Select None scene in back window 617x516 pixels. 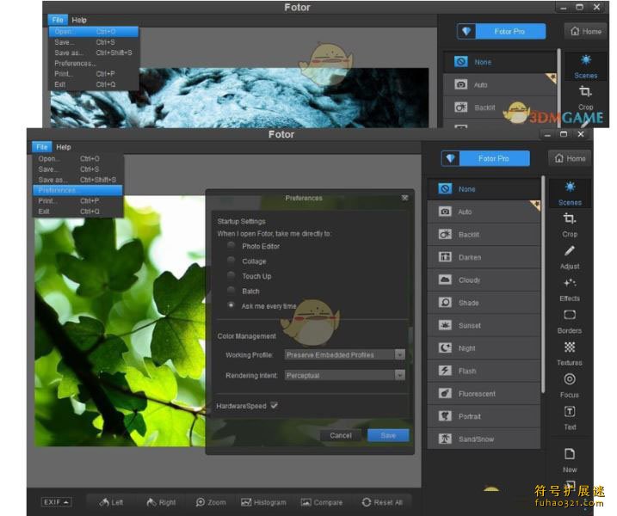pyautogui.click(x=500, y=62)
